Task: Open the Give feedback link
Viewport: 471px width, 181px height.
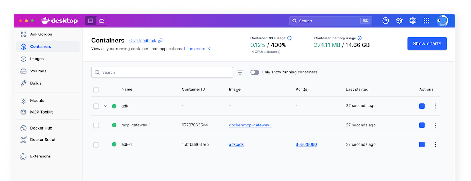Action: pos(143,41)
